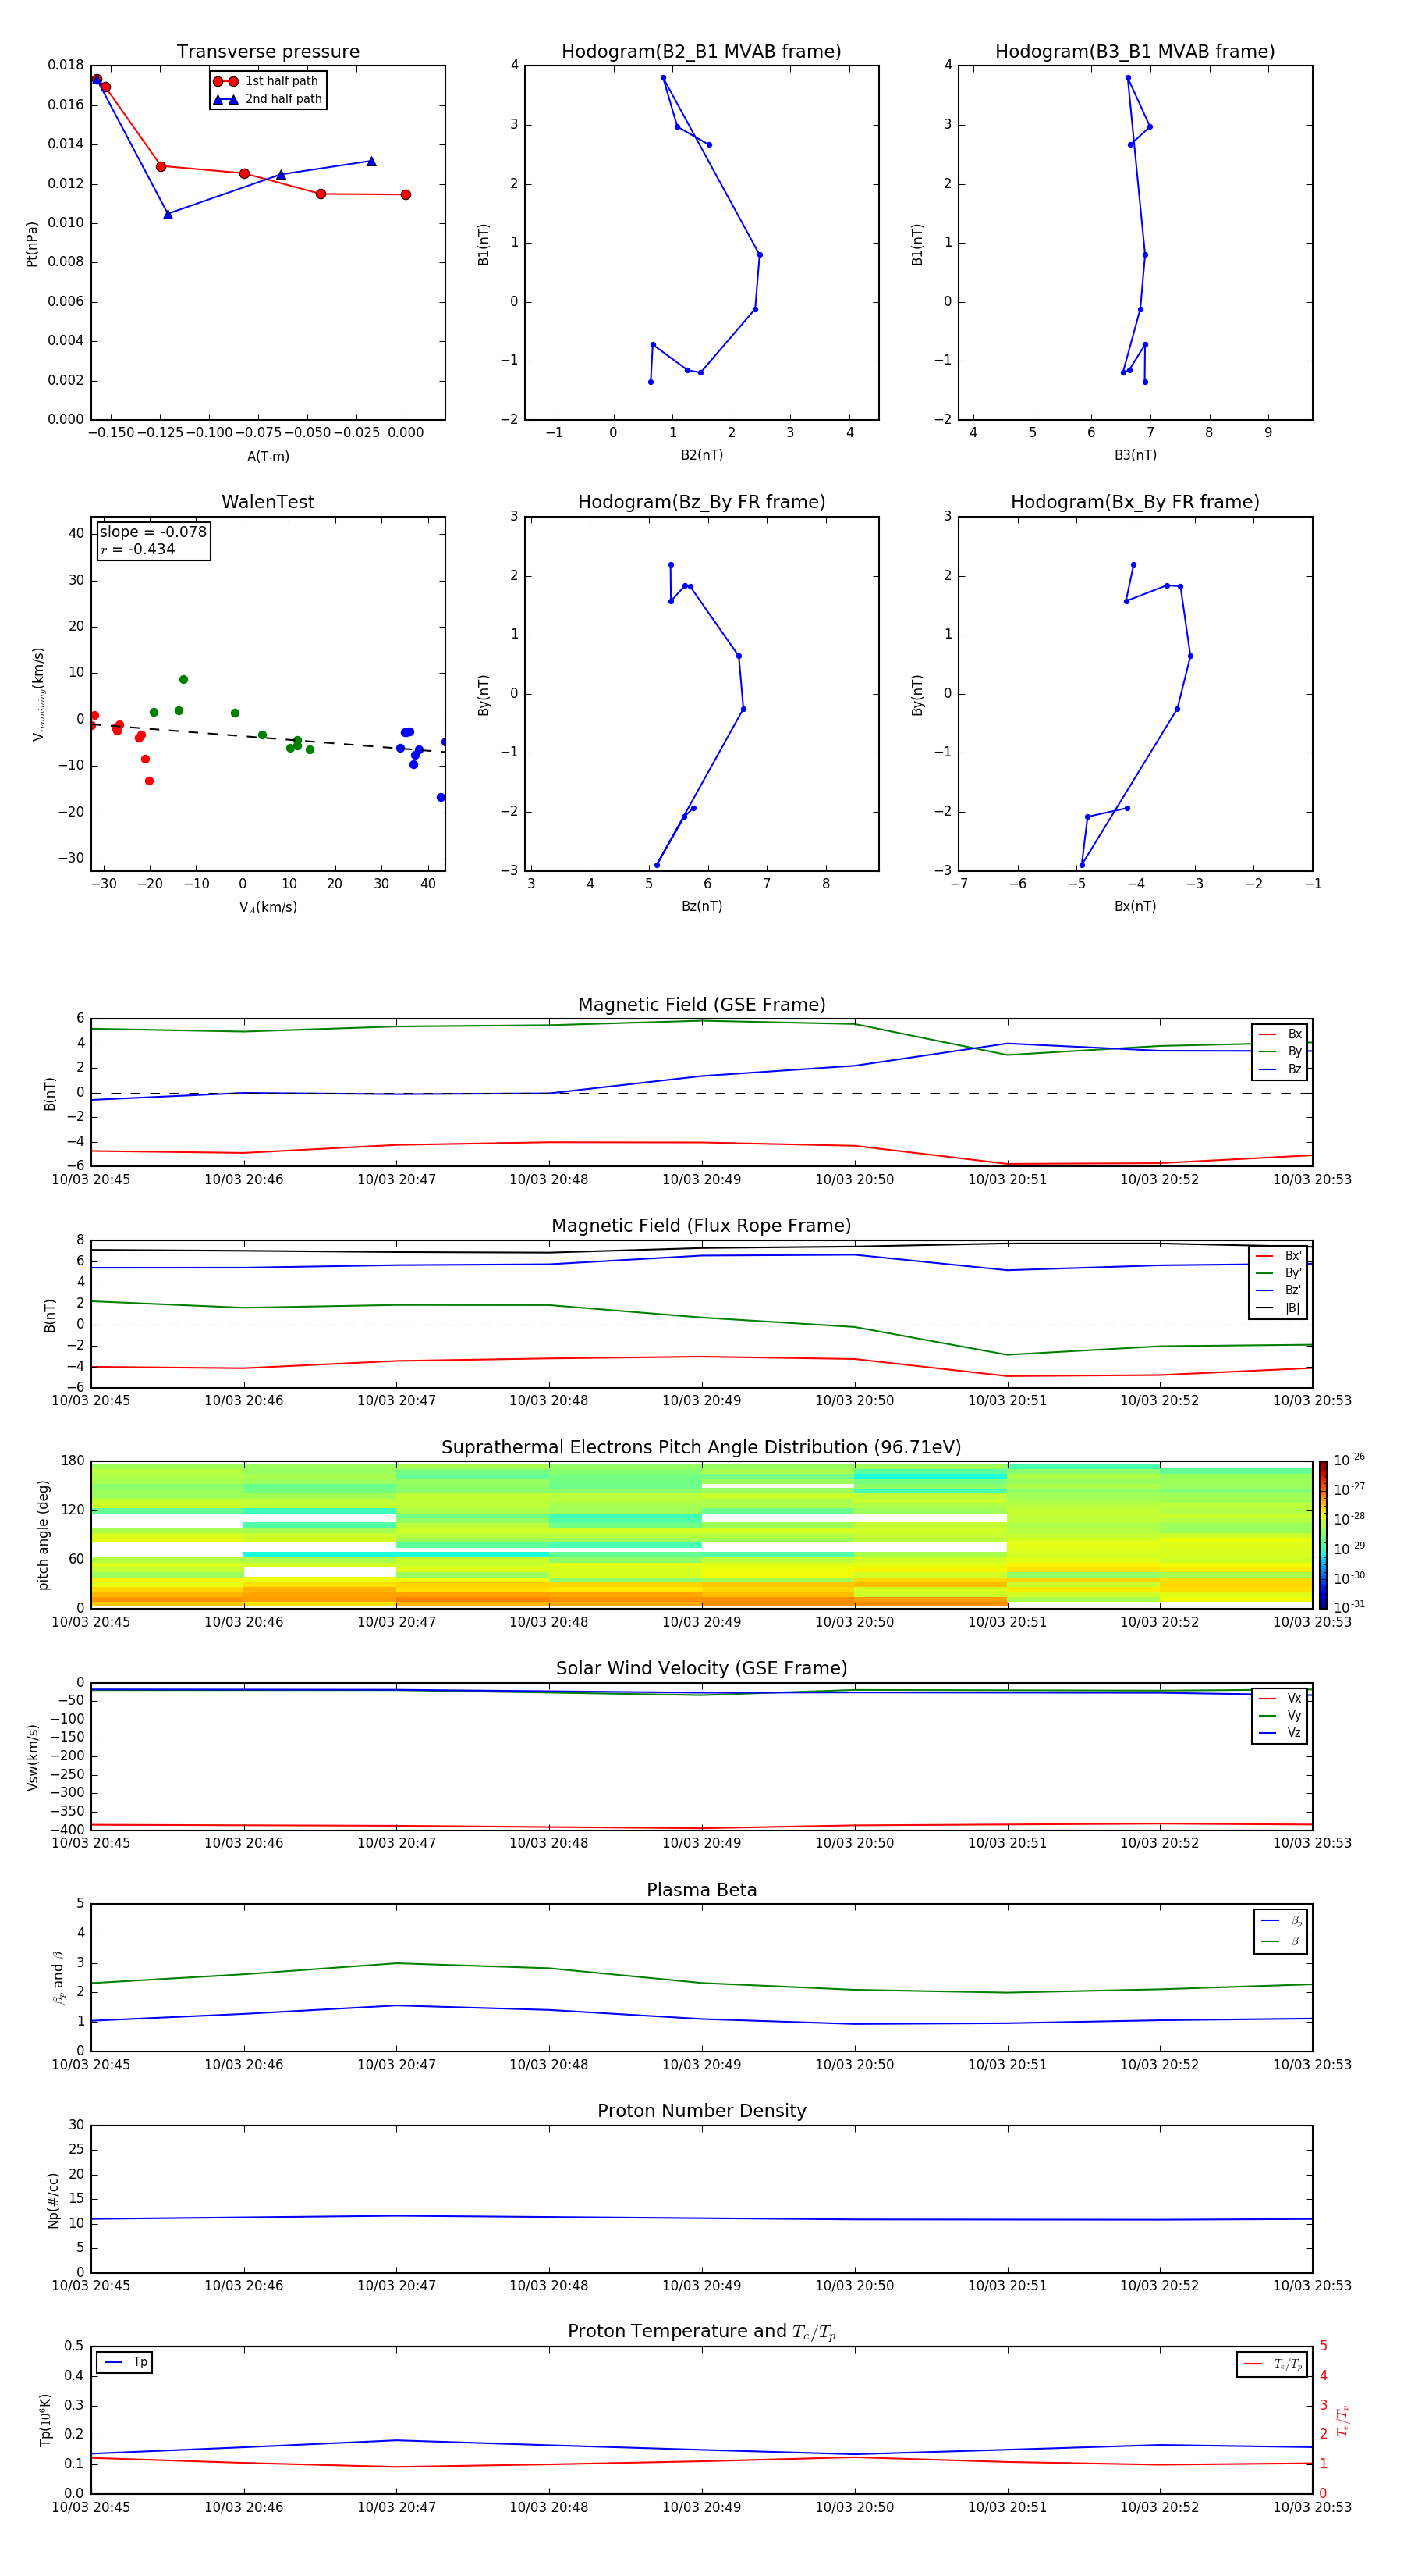This screenshot has height=2576, width=1404.
Task: Select Bx legend entry in GSE magnetic plot
Action: (1280, 1034)
